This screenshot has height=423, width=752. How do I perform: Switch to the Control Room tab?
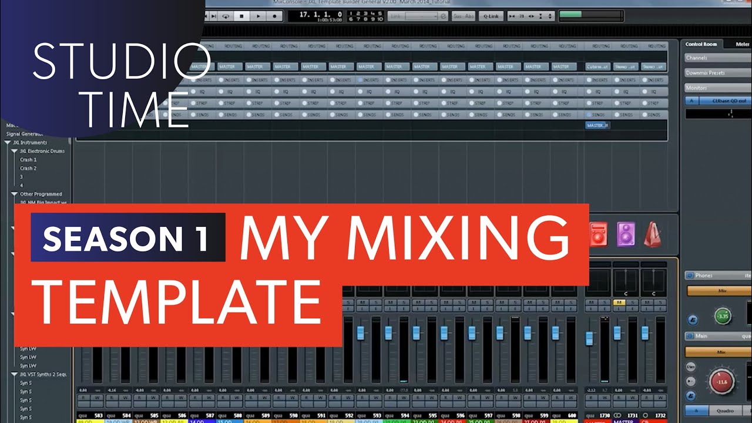pyautogui.click(x=701, y=44)
